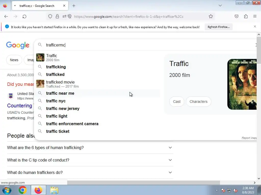Viewport: 261px width, 195px height.
Task: Click the Traffic film thumbnail in suggestions
Action: [40, 57]
